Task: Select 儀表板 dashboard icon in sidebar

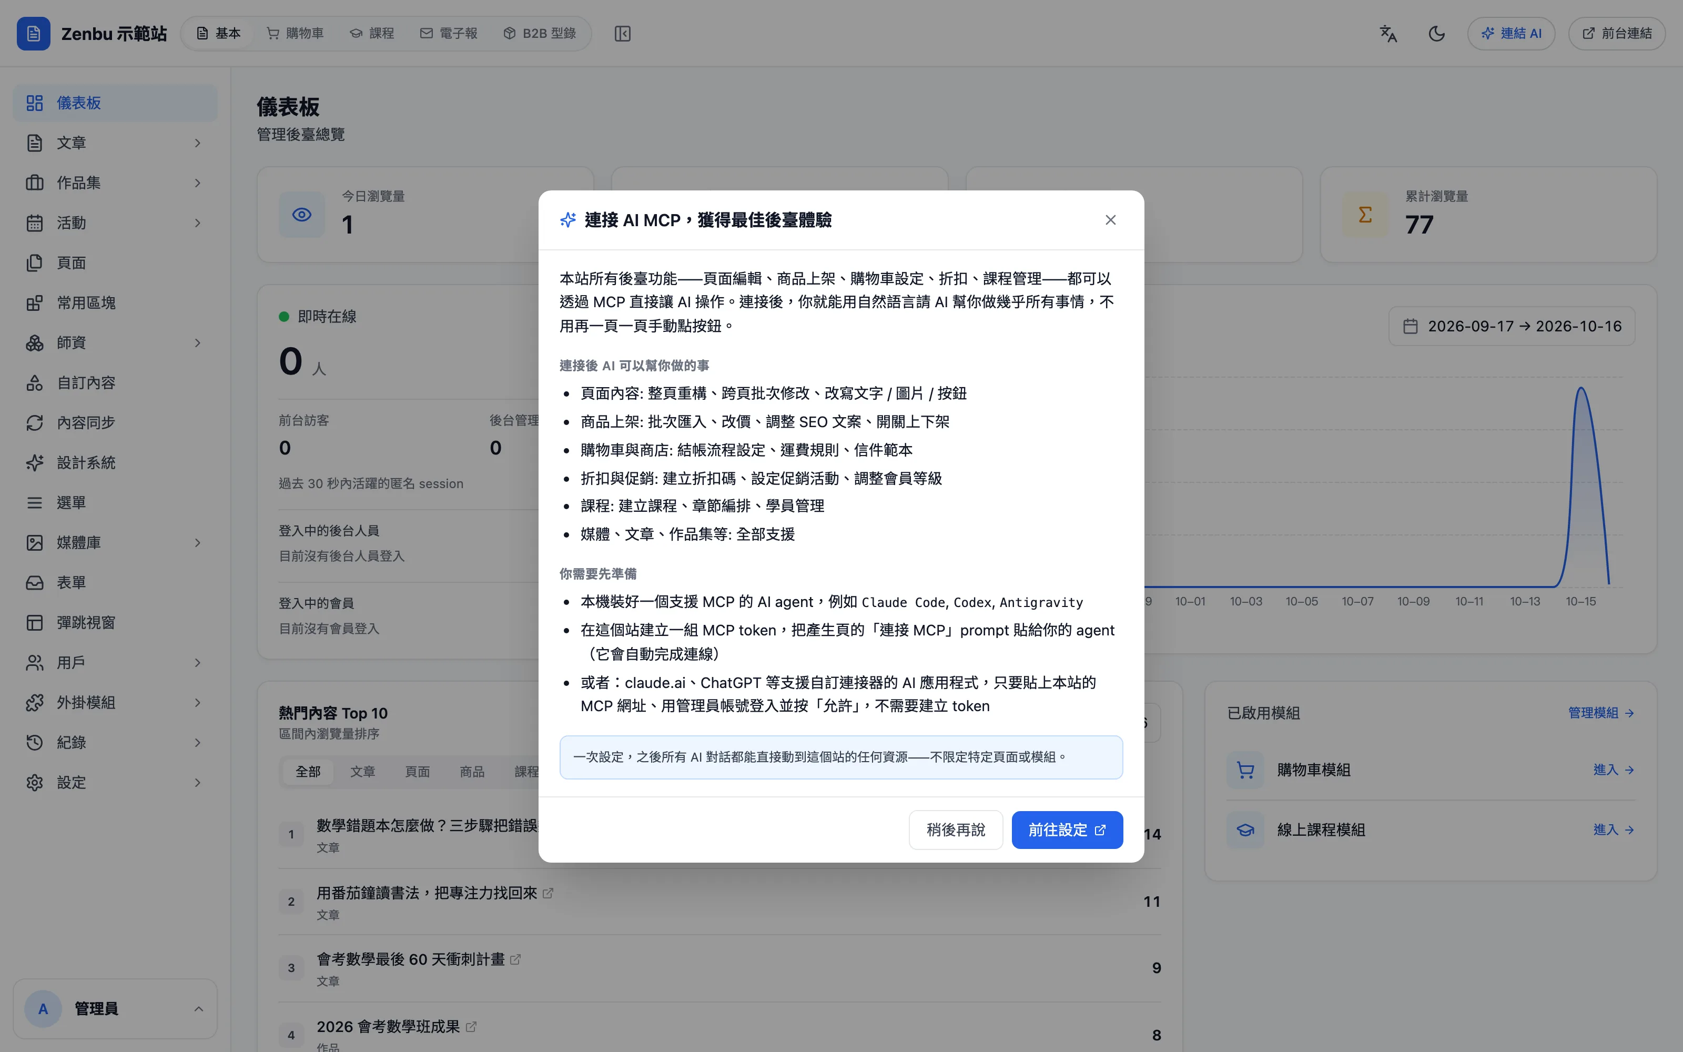Action: (35, 103)
